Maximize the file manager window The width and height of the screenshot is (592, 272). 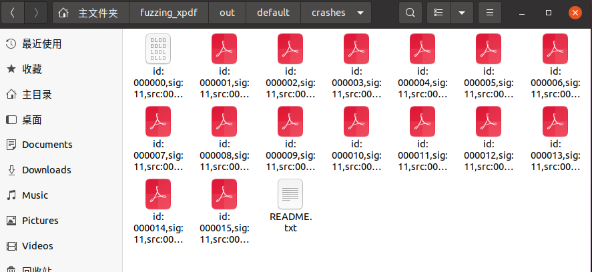tap(549, 13)
